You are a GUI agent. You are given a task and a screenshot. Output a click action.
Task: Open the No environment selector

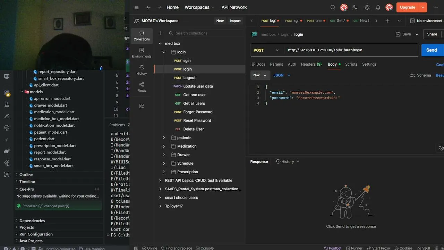click(x=426, y=21)
